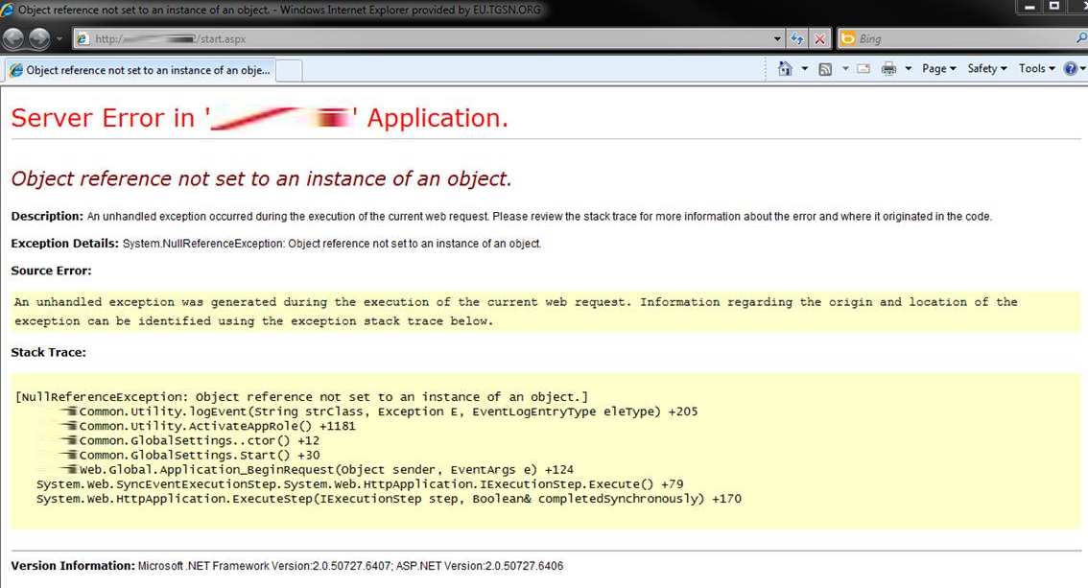The width and height of the screenshot is (1088, 588).
Task: Click the Print printer icon
Action: click(888, 69)
